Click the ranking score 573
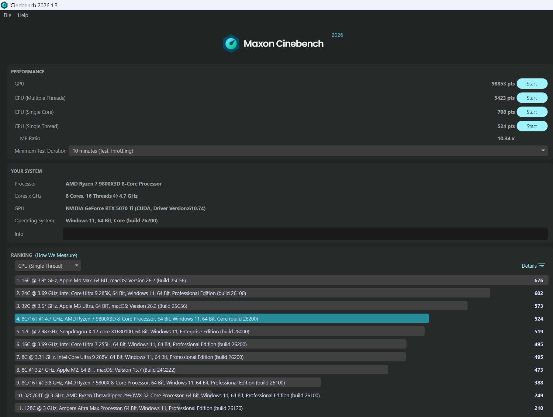The image size is (553, 417). (x=539, y=306)
